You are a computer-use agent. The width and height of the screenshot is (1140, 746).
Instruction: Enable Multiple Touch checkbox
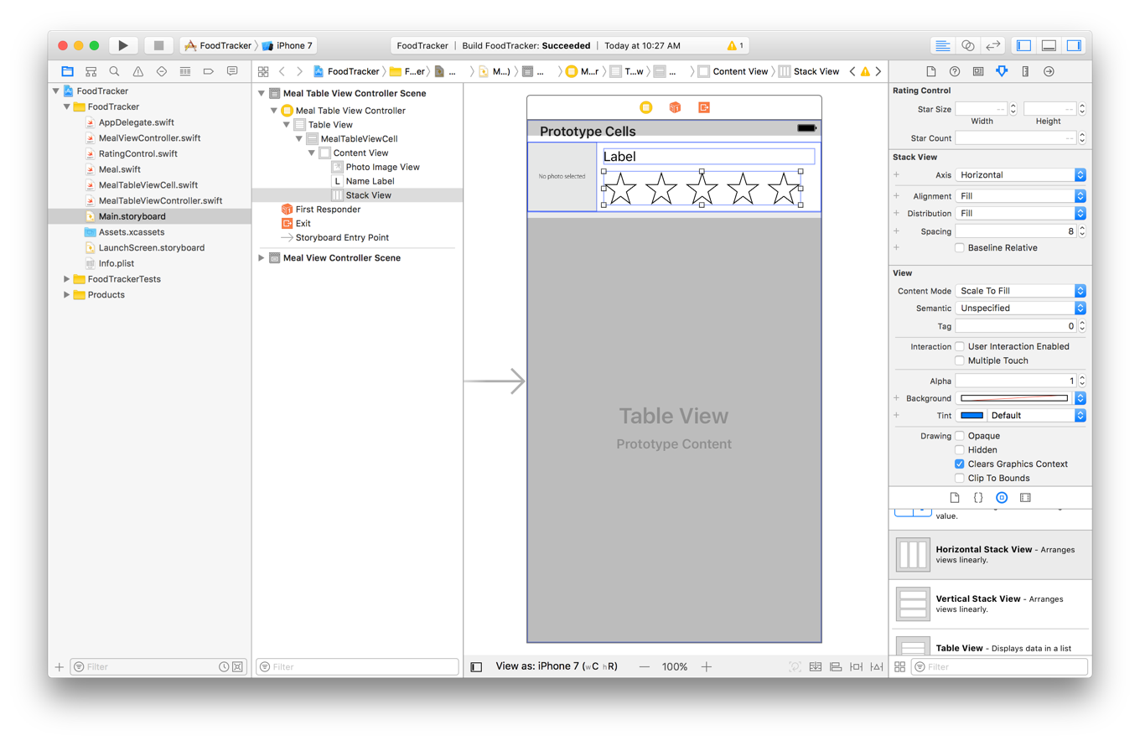click(960, 360)
